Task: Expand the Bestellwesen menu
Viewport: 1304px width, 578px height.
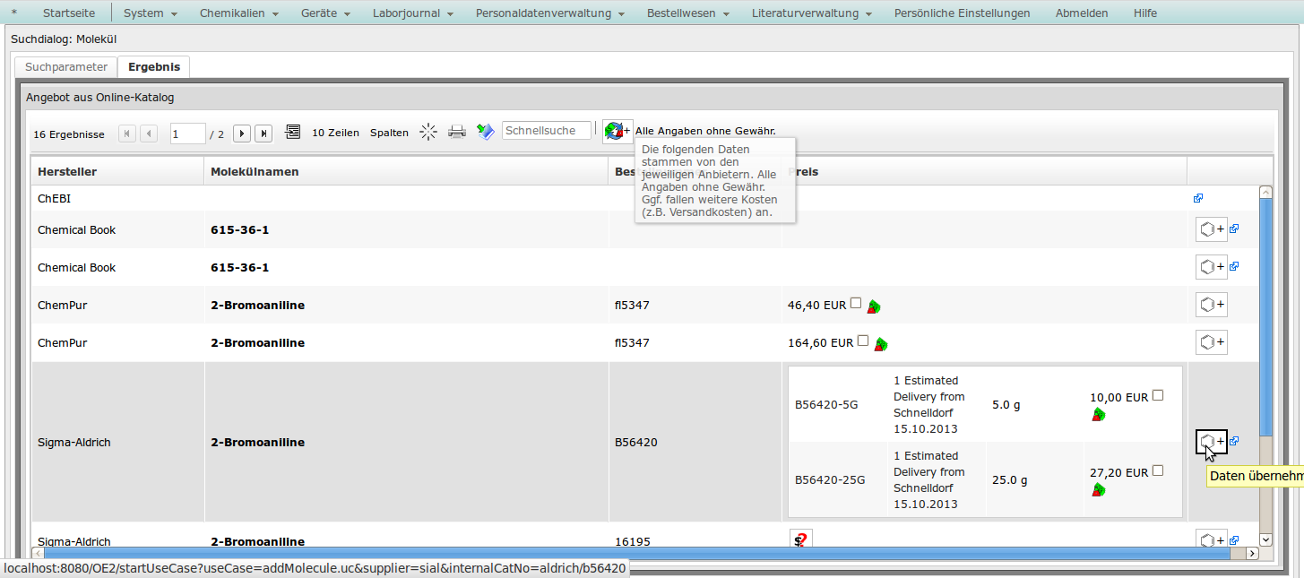Action: point(688,13)
